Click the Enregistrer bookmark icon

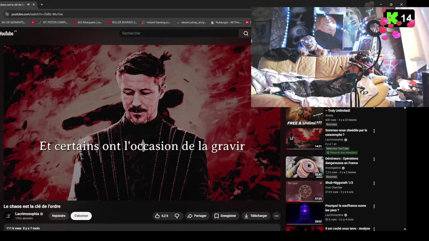click(x=217, y=216)
